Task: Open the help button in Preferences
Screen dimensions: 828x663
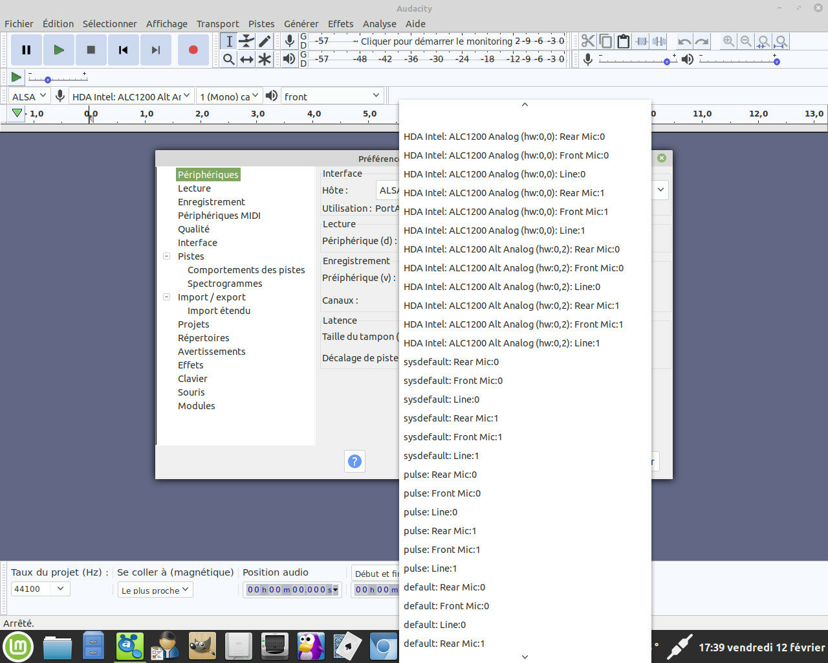Action: [x=354, y=461]
